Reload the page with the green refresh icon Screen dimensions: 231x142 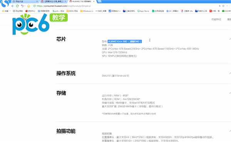(x=17, y=6)
